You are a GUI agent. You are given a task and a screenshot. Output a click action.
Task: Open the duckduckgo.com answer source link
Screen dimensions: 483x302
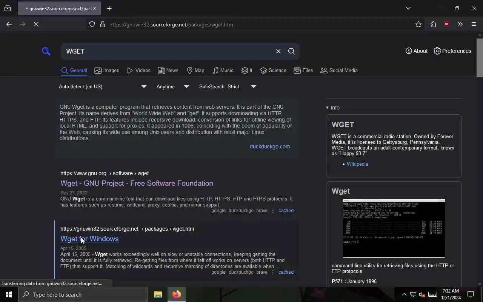pos(270,146)
